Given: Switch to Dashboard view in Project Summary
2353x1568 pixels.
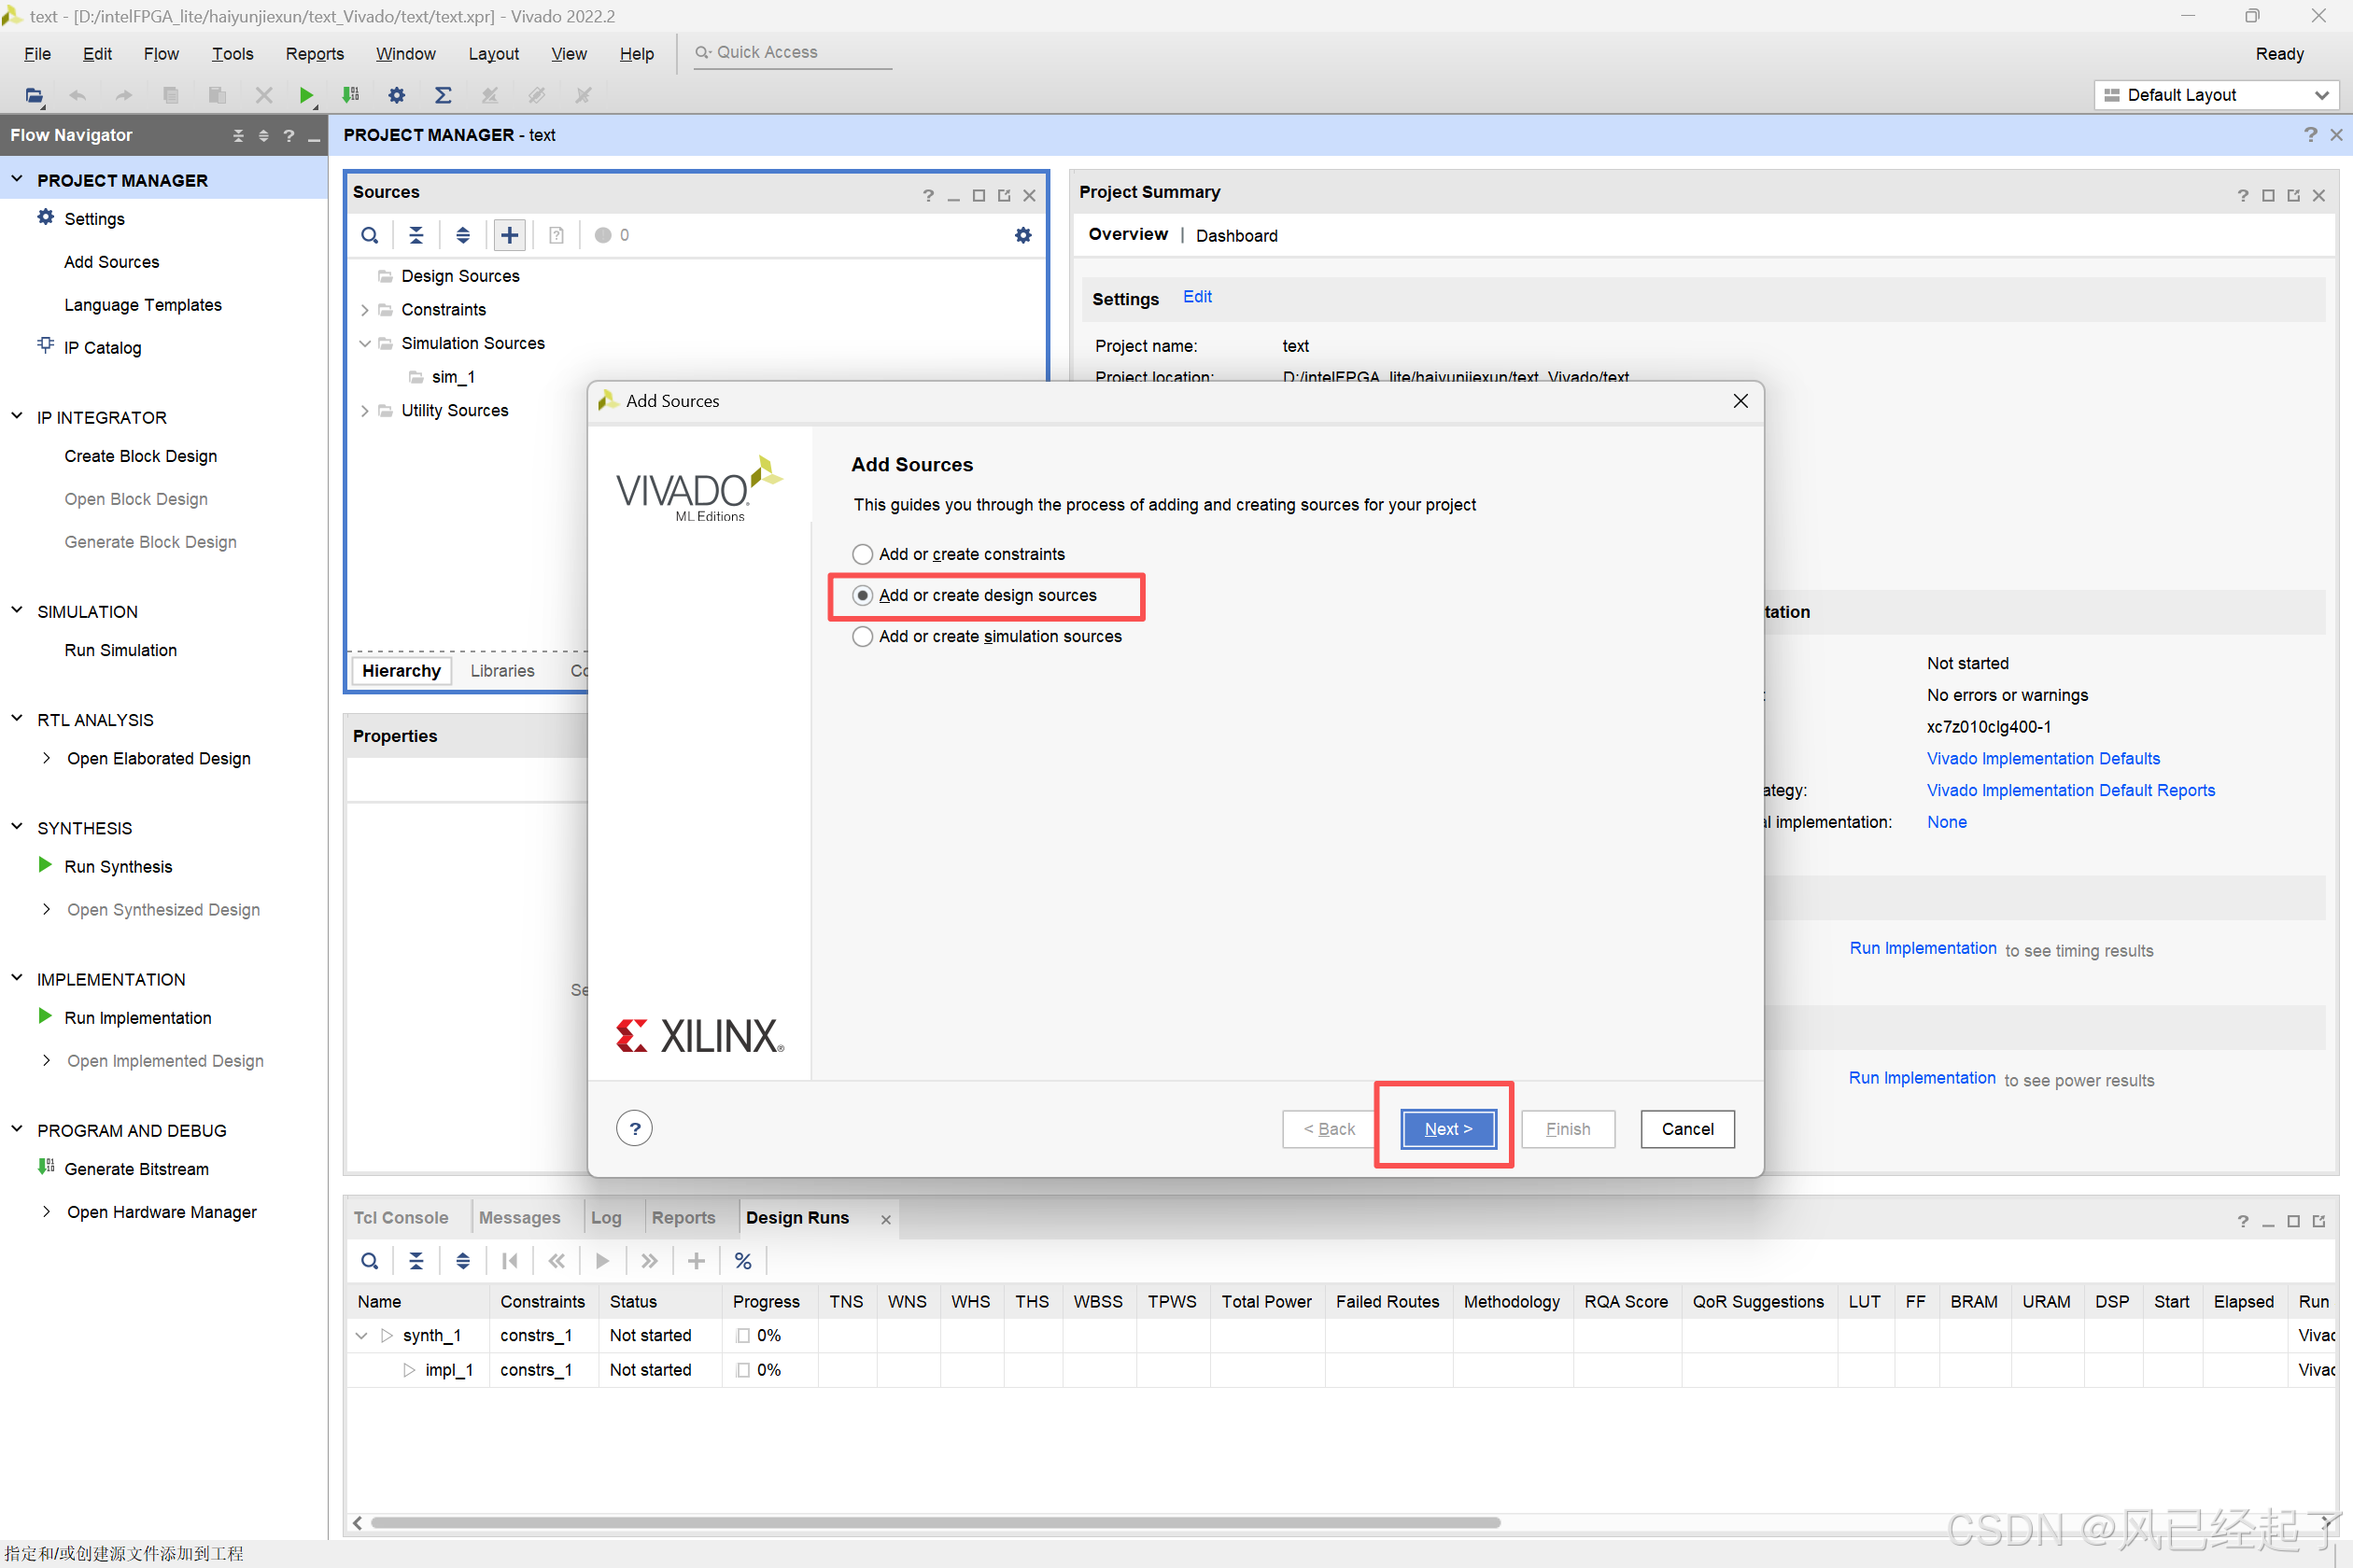Looking at the screenshot, I should [x=1236, y=235].
